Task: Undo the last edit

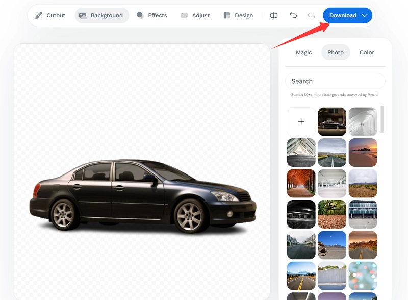Action: coord(293,15)
